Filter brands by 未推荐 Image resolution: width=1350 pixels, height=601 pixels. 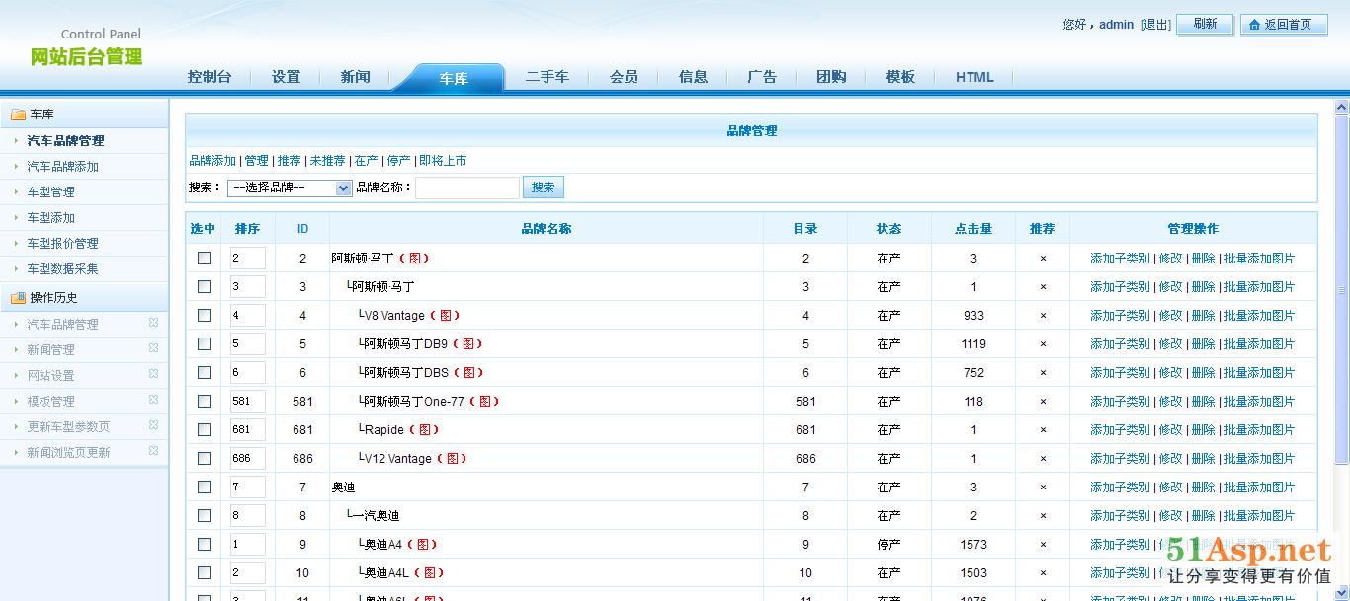327,161
